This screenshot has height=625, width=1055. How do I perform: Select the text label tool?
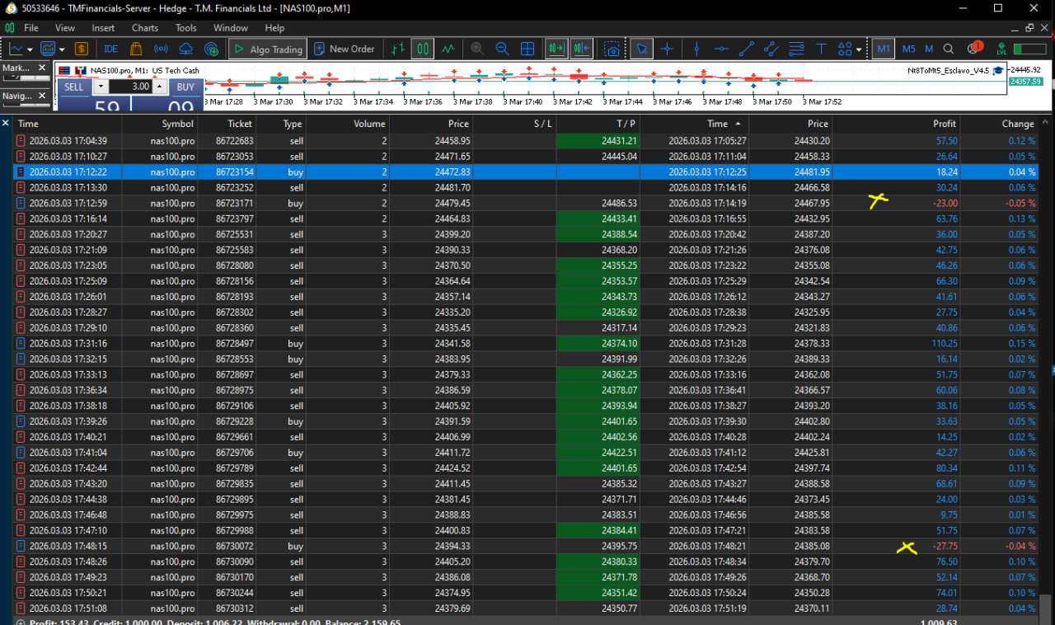(821, 49)
